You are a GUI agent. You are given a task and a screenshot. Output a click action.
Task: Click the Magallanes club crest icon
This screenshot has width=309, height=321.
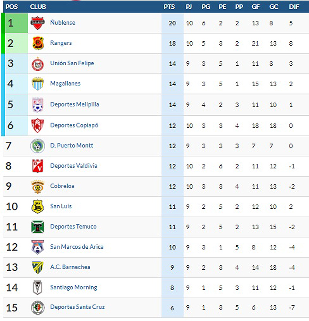pyautogui.click(x=37, y=84)
